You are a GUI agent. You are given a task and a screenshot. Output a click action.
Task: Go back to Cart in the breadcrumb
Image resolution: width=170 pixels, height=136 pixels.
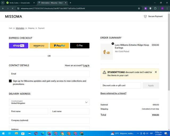[11, 28]
